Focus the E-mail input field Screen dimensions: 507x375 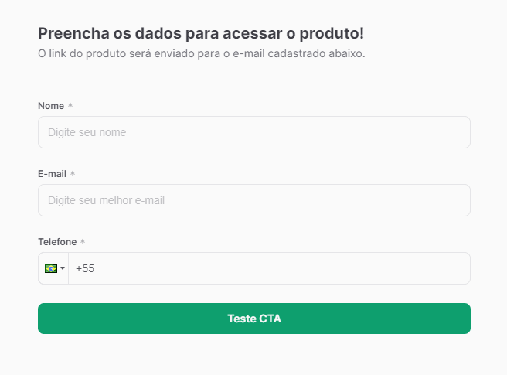253,200
